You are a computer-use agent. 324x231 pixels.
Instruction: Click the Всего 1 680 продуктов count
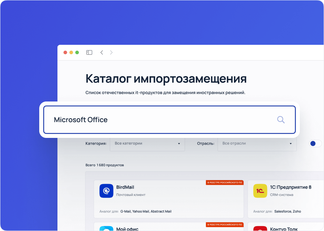105,165
